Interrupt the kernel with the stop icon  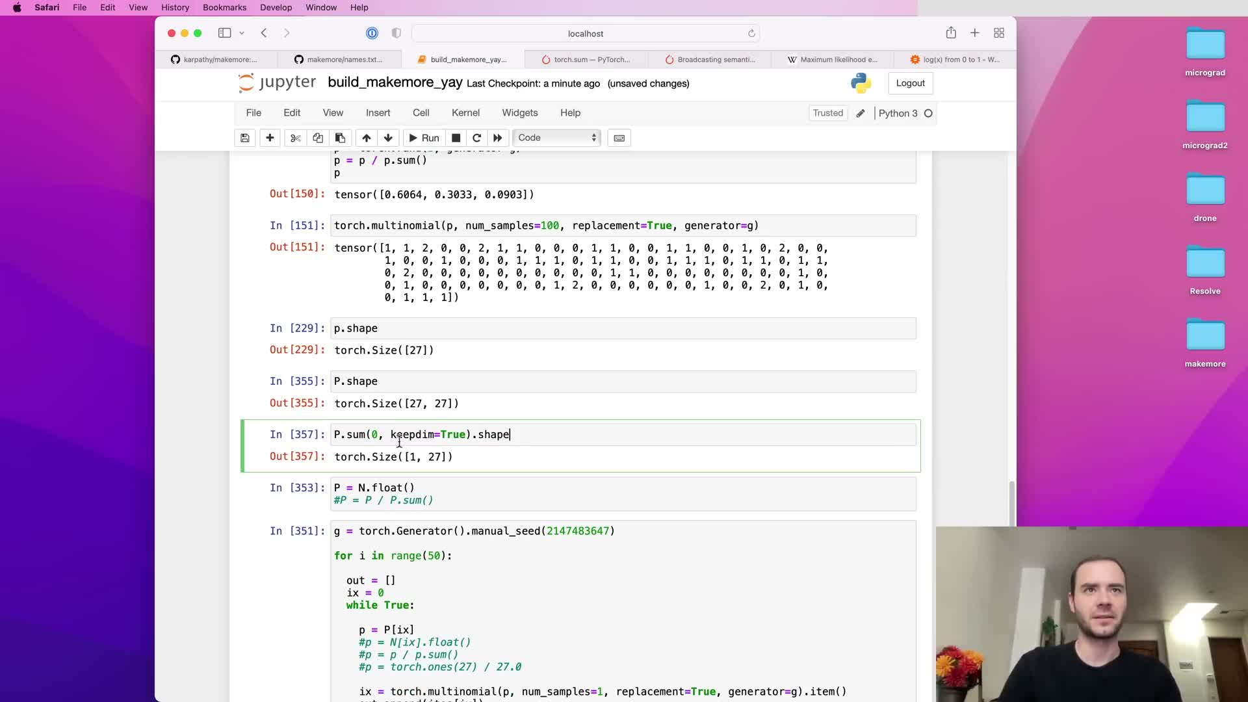click(456, 138)
